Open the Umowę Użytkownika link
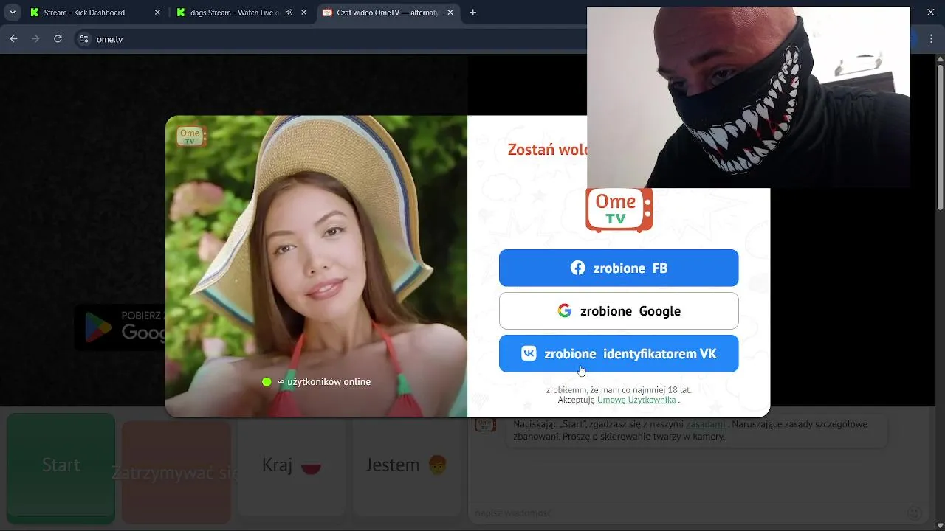The height and width of the screenshot is (531, 945). (636, 400)
